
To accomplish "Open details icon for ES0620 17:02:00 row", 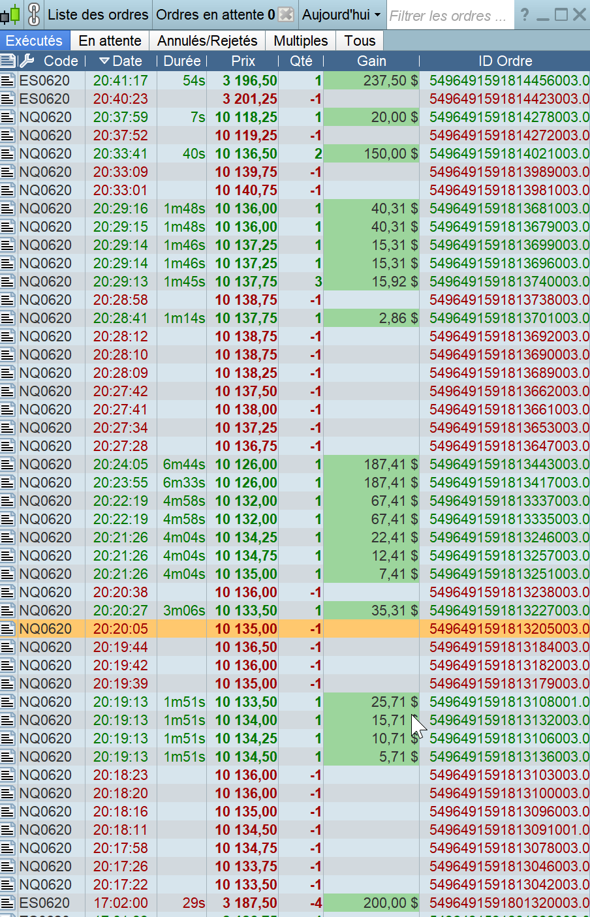I will point(8,903).
